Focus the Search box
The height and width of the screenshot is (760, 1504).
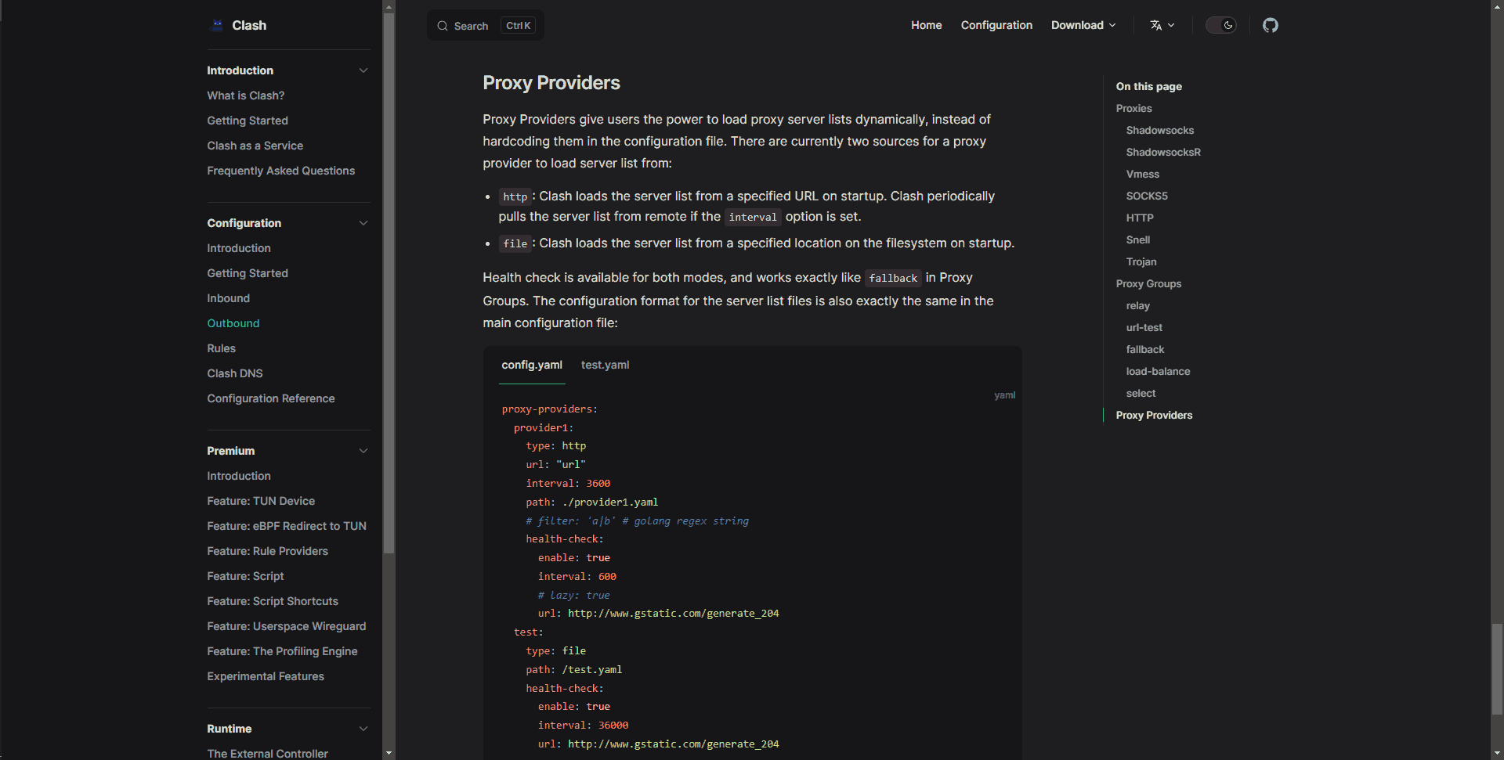point(486,26)
